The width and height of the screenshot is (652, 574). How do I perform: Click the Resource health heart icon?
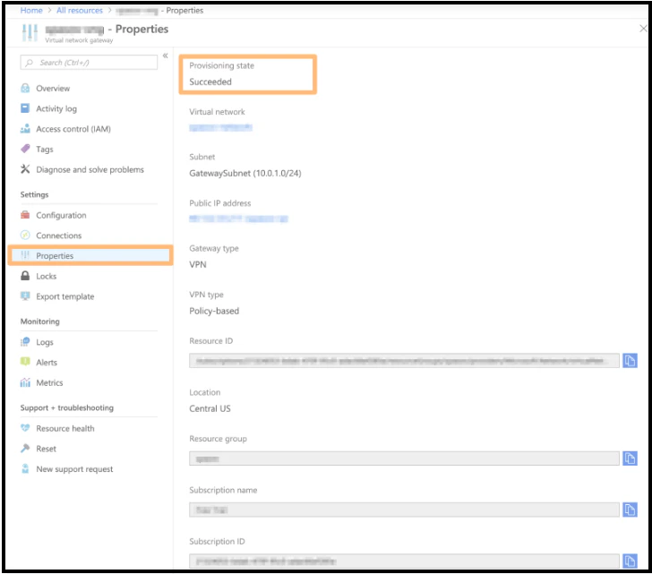pos(25,428)
